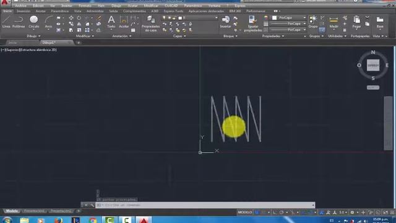Select the Línea drawing tool
The height and width of the screenshot is (223, 396).
[6, 22]
